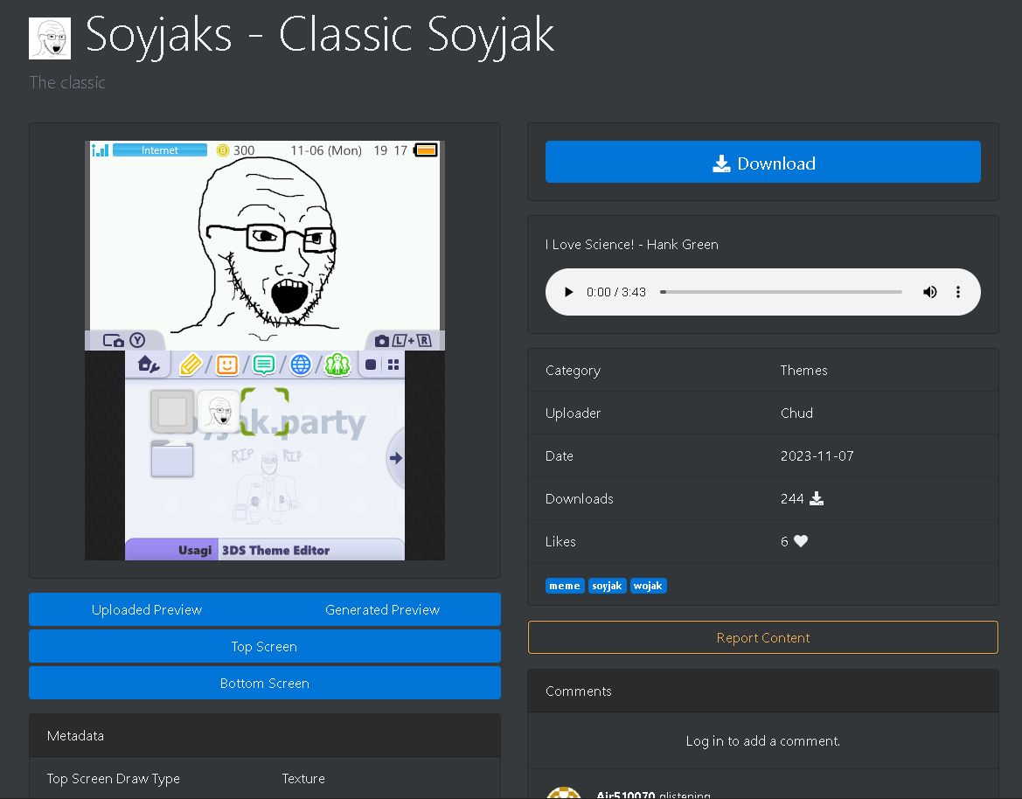Click the heart icon next to Likes
Image resolution: width=1022 pixels, height=799 pixels.
pos(801,542)
